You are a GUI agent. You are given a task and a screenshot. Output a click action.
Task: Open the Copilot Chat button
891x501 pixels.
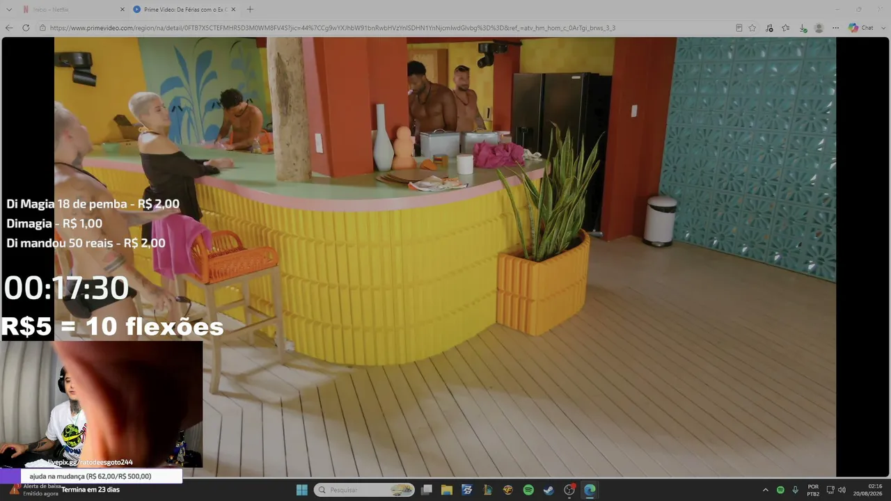pyautogui.click(x=860, y=28)
